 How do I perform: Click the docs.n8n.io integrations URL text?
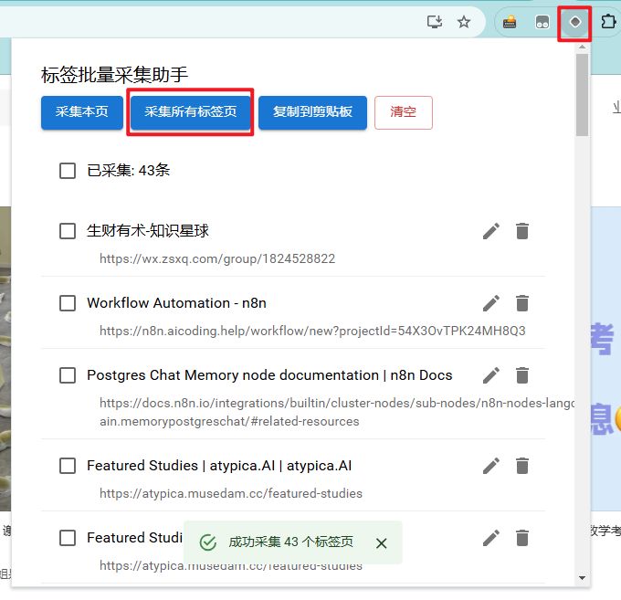(337, 412)
